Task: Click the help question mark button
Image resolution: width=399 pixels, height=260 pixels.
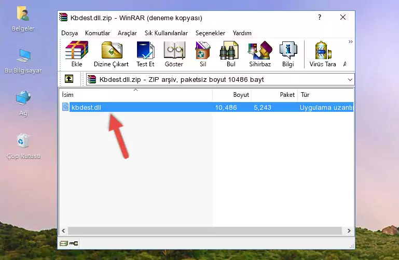Action: click(x=319, y=17)
